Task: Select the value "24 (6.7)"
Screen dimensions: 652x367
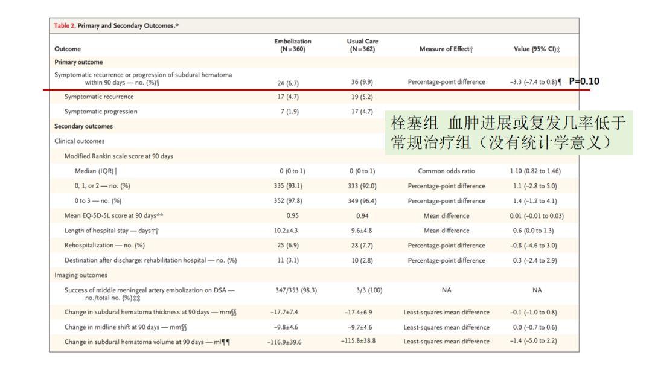Action: 288,83
